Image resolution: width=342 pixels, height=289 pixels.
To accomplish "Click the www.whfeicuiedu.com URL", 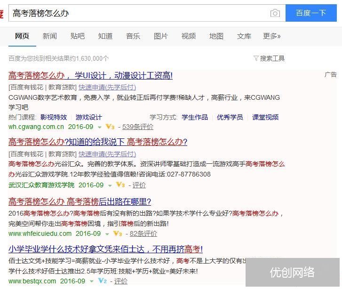I will tap(40, 233).
